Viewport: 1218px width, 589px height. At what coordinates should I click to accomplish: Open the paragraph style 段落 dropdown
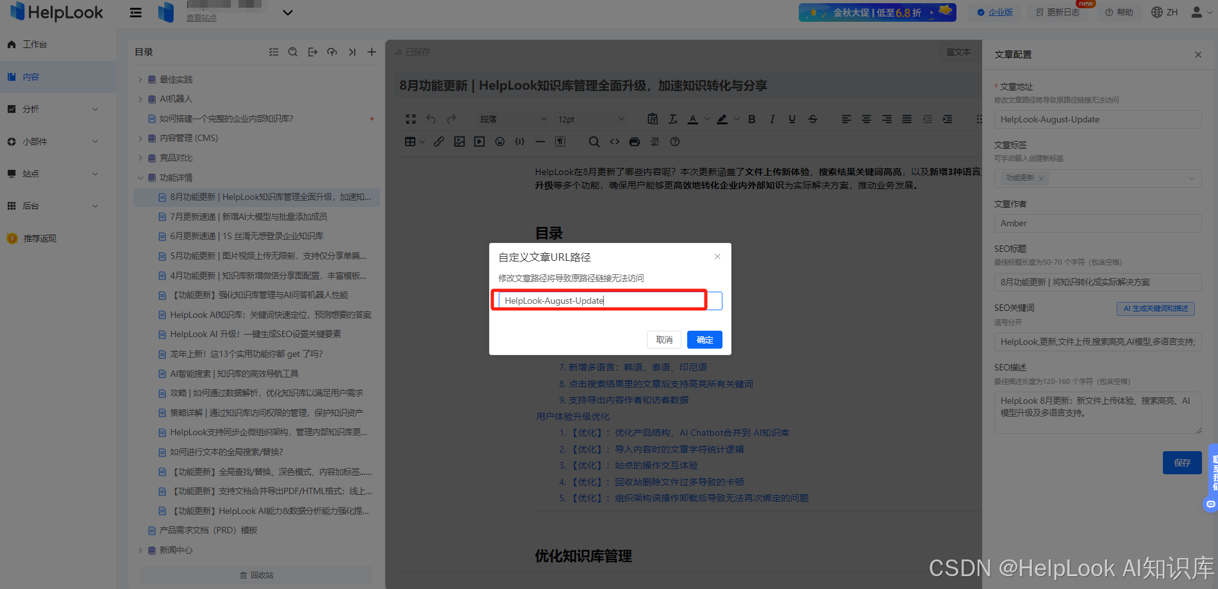click(x=513, y=119)
